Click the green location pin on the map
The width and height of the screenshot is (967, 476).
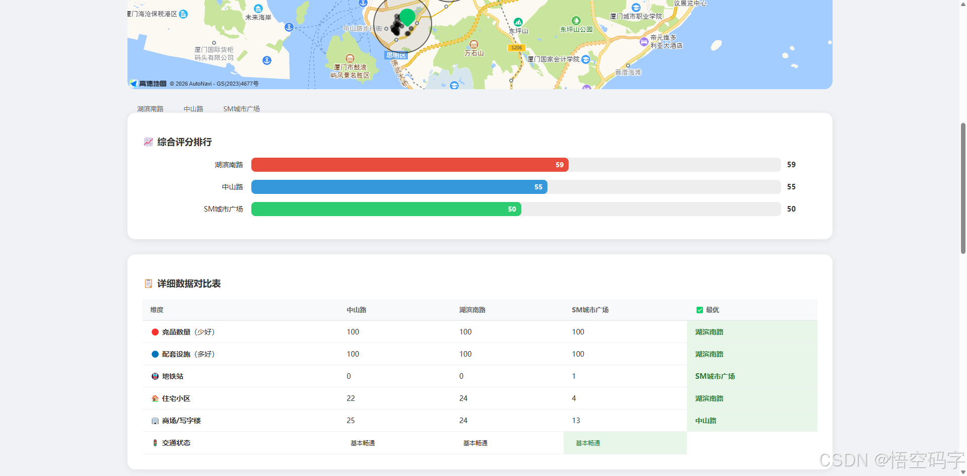click(407, 17)
